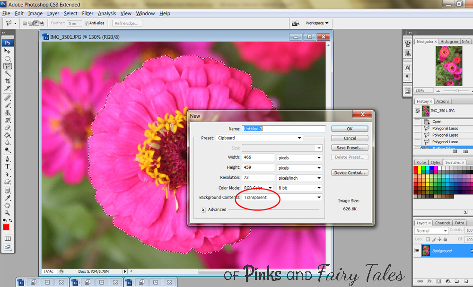Click OK in the New dialog
This screenshot has height=287, width=473.
click(x=350, y=129)
